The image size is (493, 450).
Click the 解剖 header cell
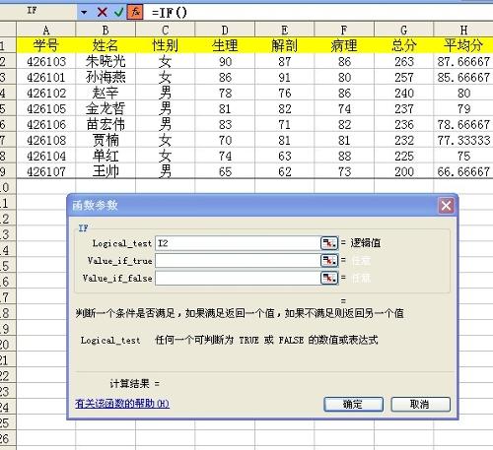285,45
